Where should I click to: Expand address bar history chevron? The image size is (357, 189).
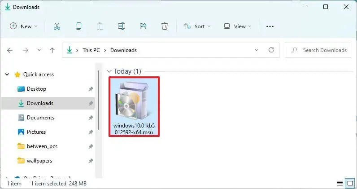(x=257, y=50)
